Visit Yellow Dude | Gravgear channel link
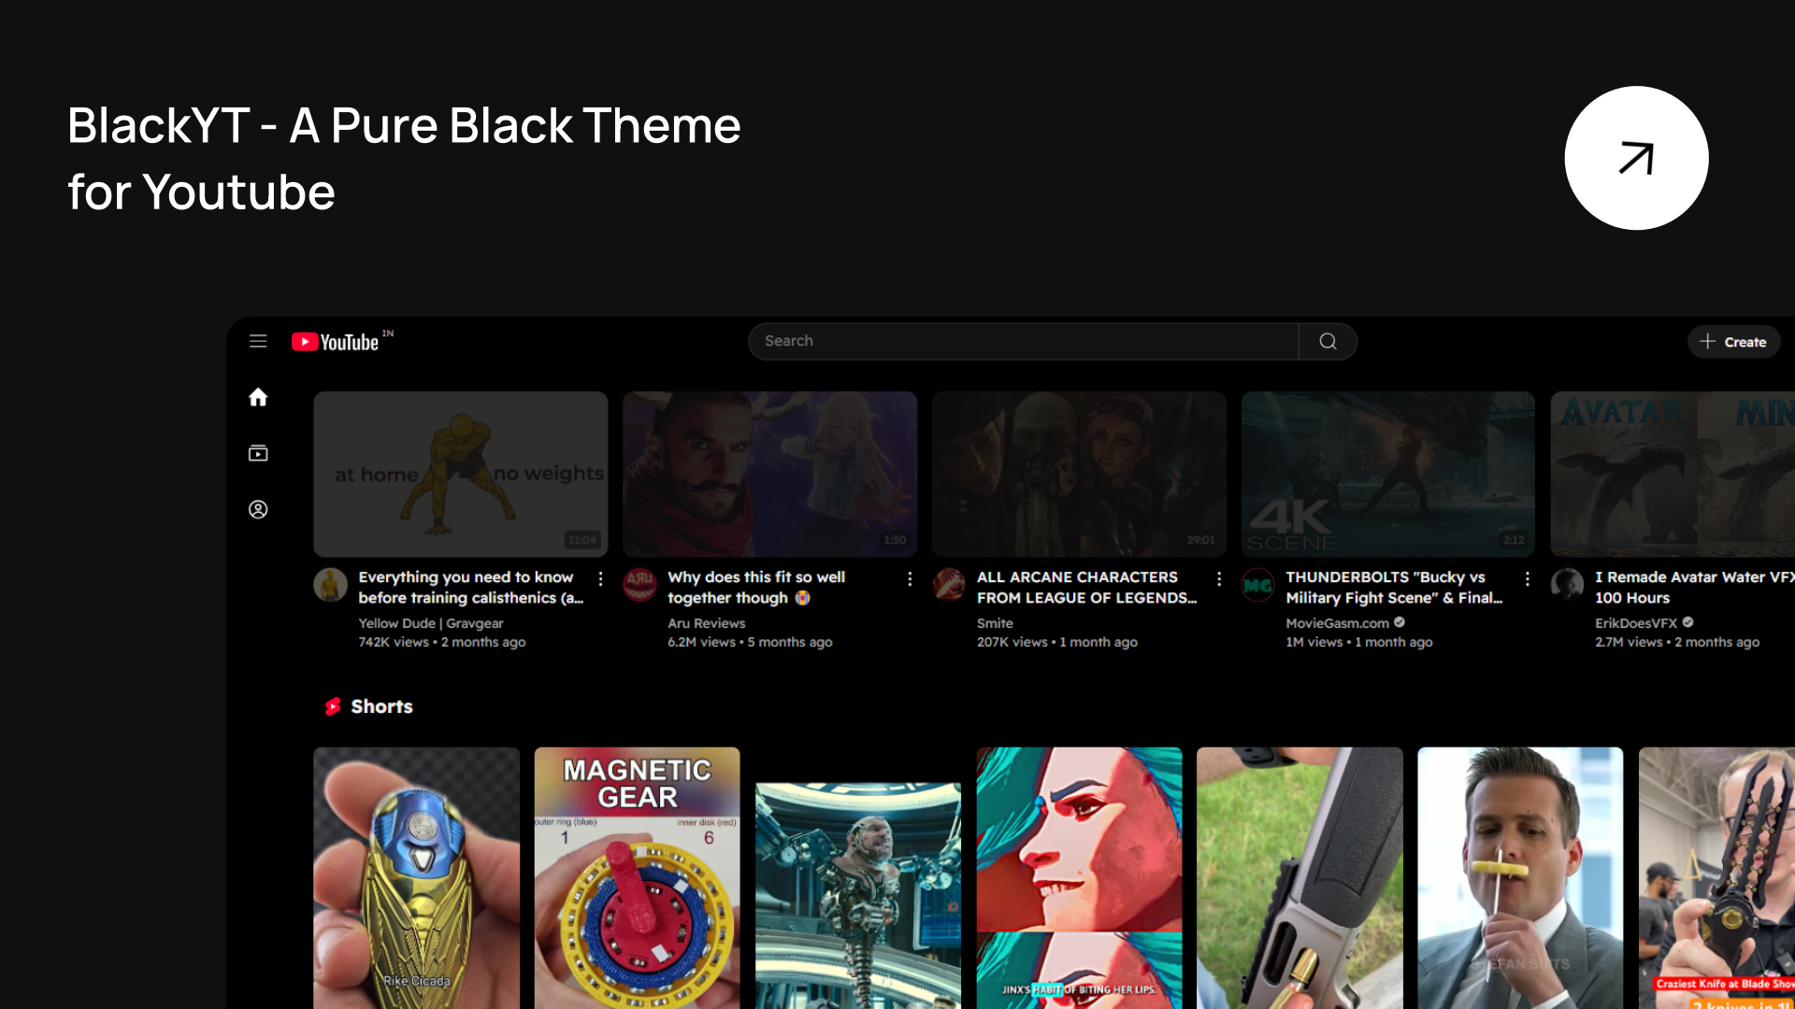1795x1009 pixels. point(431,623)
